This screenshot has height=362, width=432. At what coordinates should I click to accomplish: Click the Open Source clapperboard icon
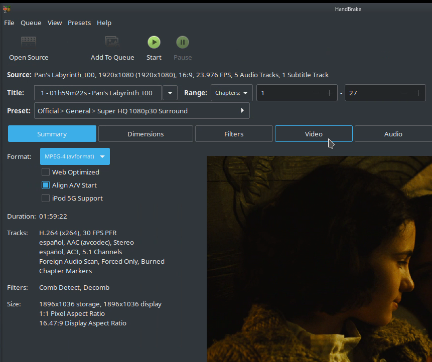tap(29, 42)
